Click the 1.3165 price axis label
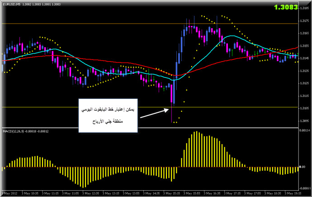 (305, 33)
